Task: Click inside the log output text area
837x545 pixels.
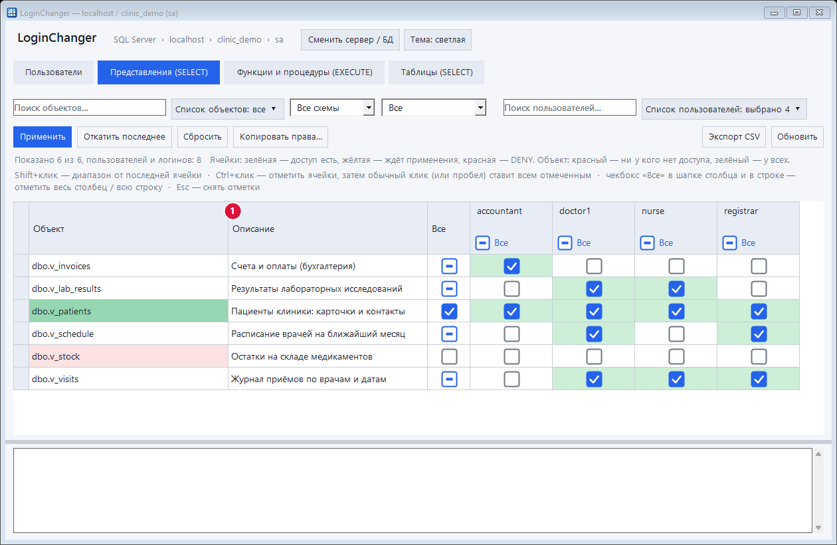Action: tap(413, 490)
